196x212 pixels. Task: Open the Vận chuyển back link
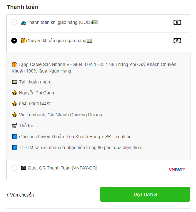[20, 195]
